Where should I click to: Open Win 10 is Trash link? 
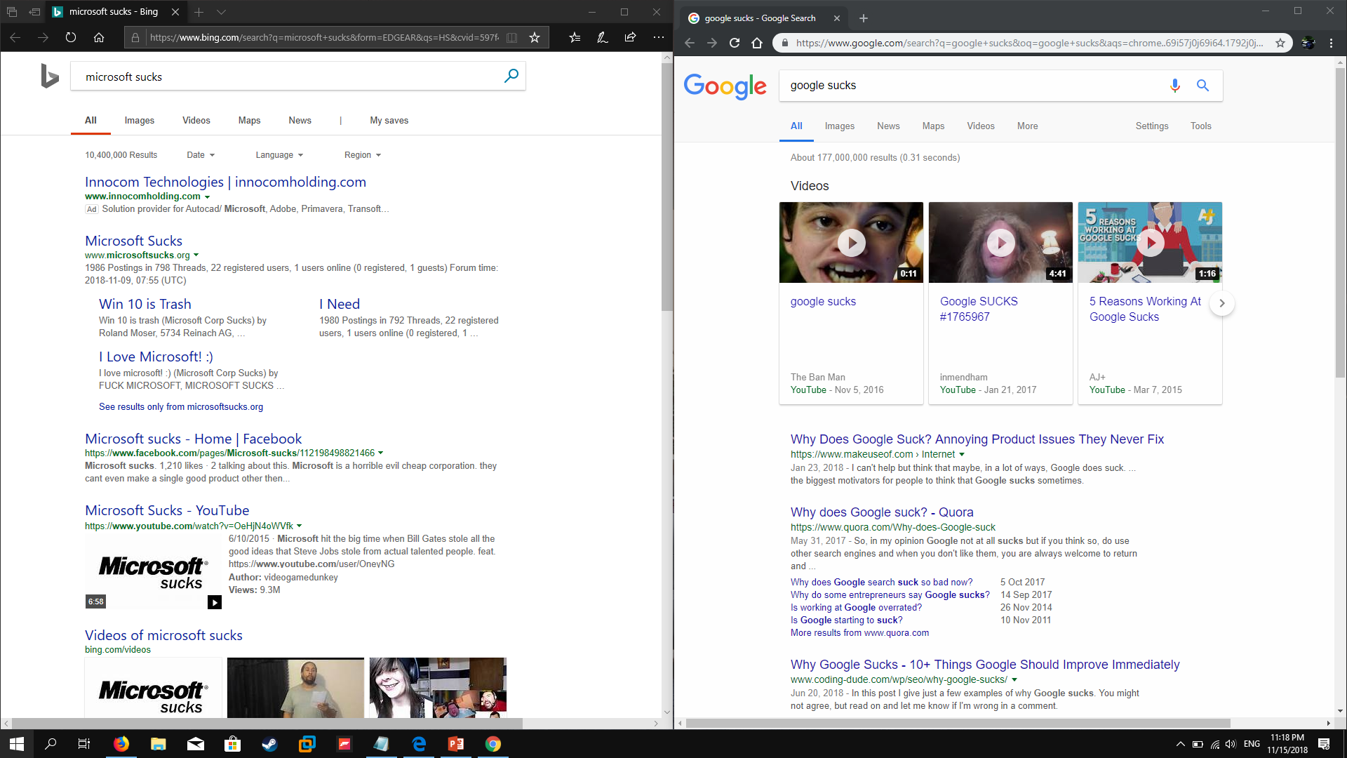(x=145, y=305)
